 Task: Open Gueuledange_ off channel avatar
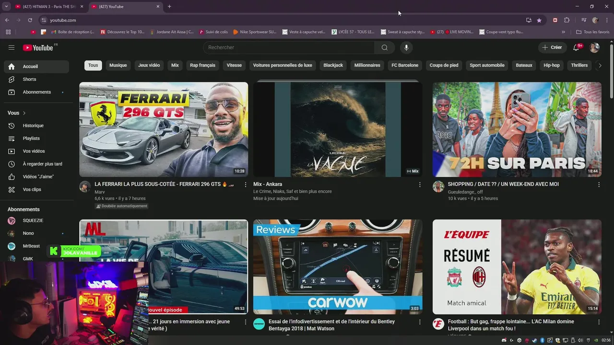pos(438,186)
